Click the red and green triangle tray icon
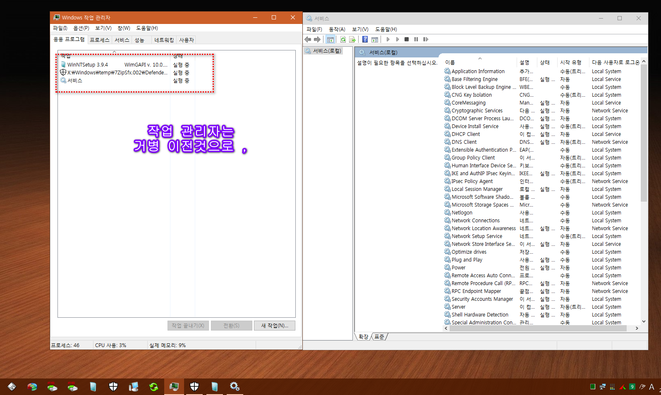Screen dimensions: 661x395 point(622,387)
